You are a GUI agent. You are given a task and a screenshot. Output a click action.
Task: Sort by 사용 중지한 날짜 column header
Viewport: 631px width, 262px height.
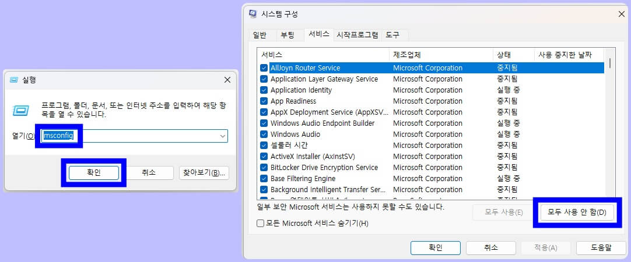tap(569, 55)
